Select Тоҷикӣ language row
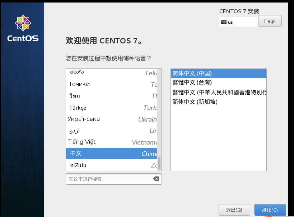 click(x=112, y=84)
